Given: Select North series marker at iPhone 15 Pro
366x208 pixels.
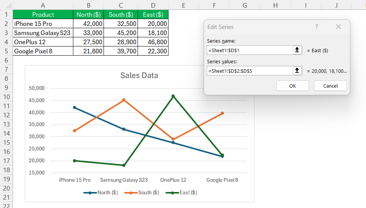Looking at the screenshot, I should pos(74,107).
